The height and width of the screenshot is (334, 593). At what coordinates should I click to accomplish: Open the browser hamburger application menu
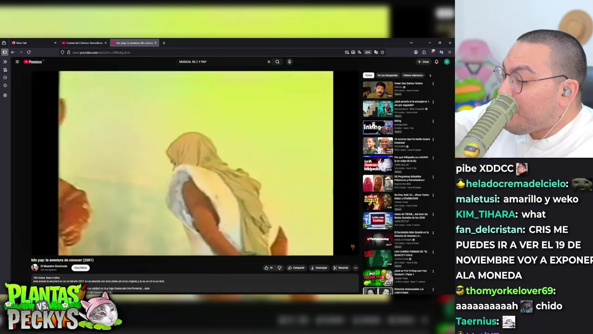click(449, 52)
